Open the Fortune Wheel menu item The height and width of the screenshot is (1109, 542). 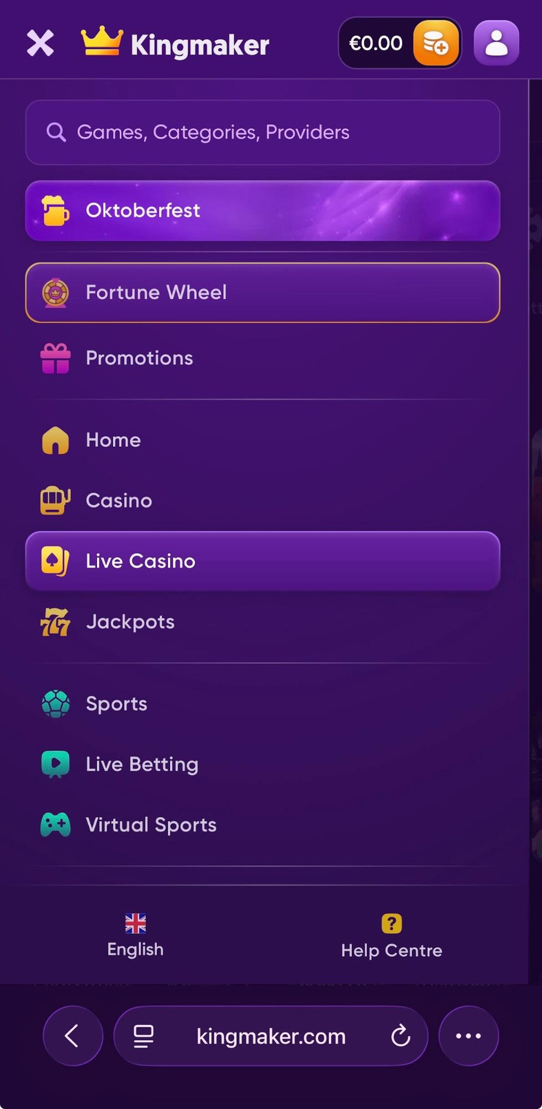coord(262,293)
